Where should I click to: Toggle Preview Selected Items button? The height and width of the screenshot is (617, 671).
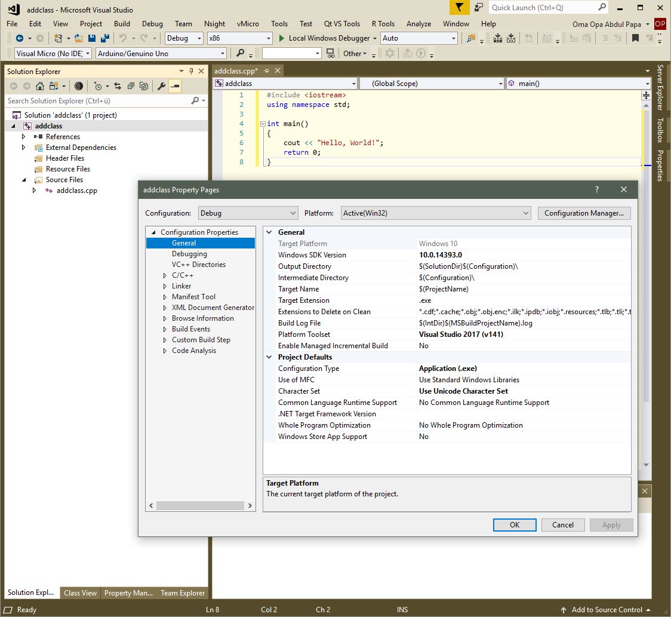pos(175,86)
